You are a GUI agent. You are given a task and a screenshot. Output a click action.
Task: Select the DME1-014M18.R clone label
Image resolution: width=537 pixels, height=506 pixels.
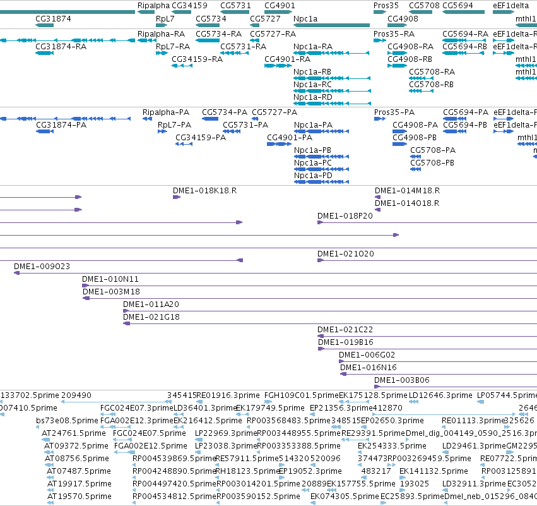(x=407, y=191)
